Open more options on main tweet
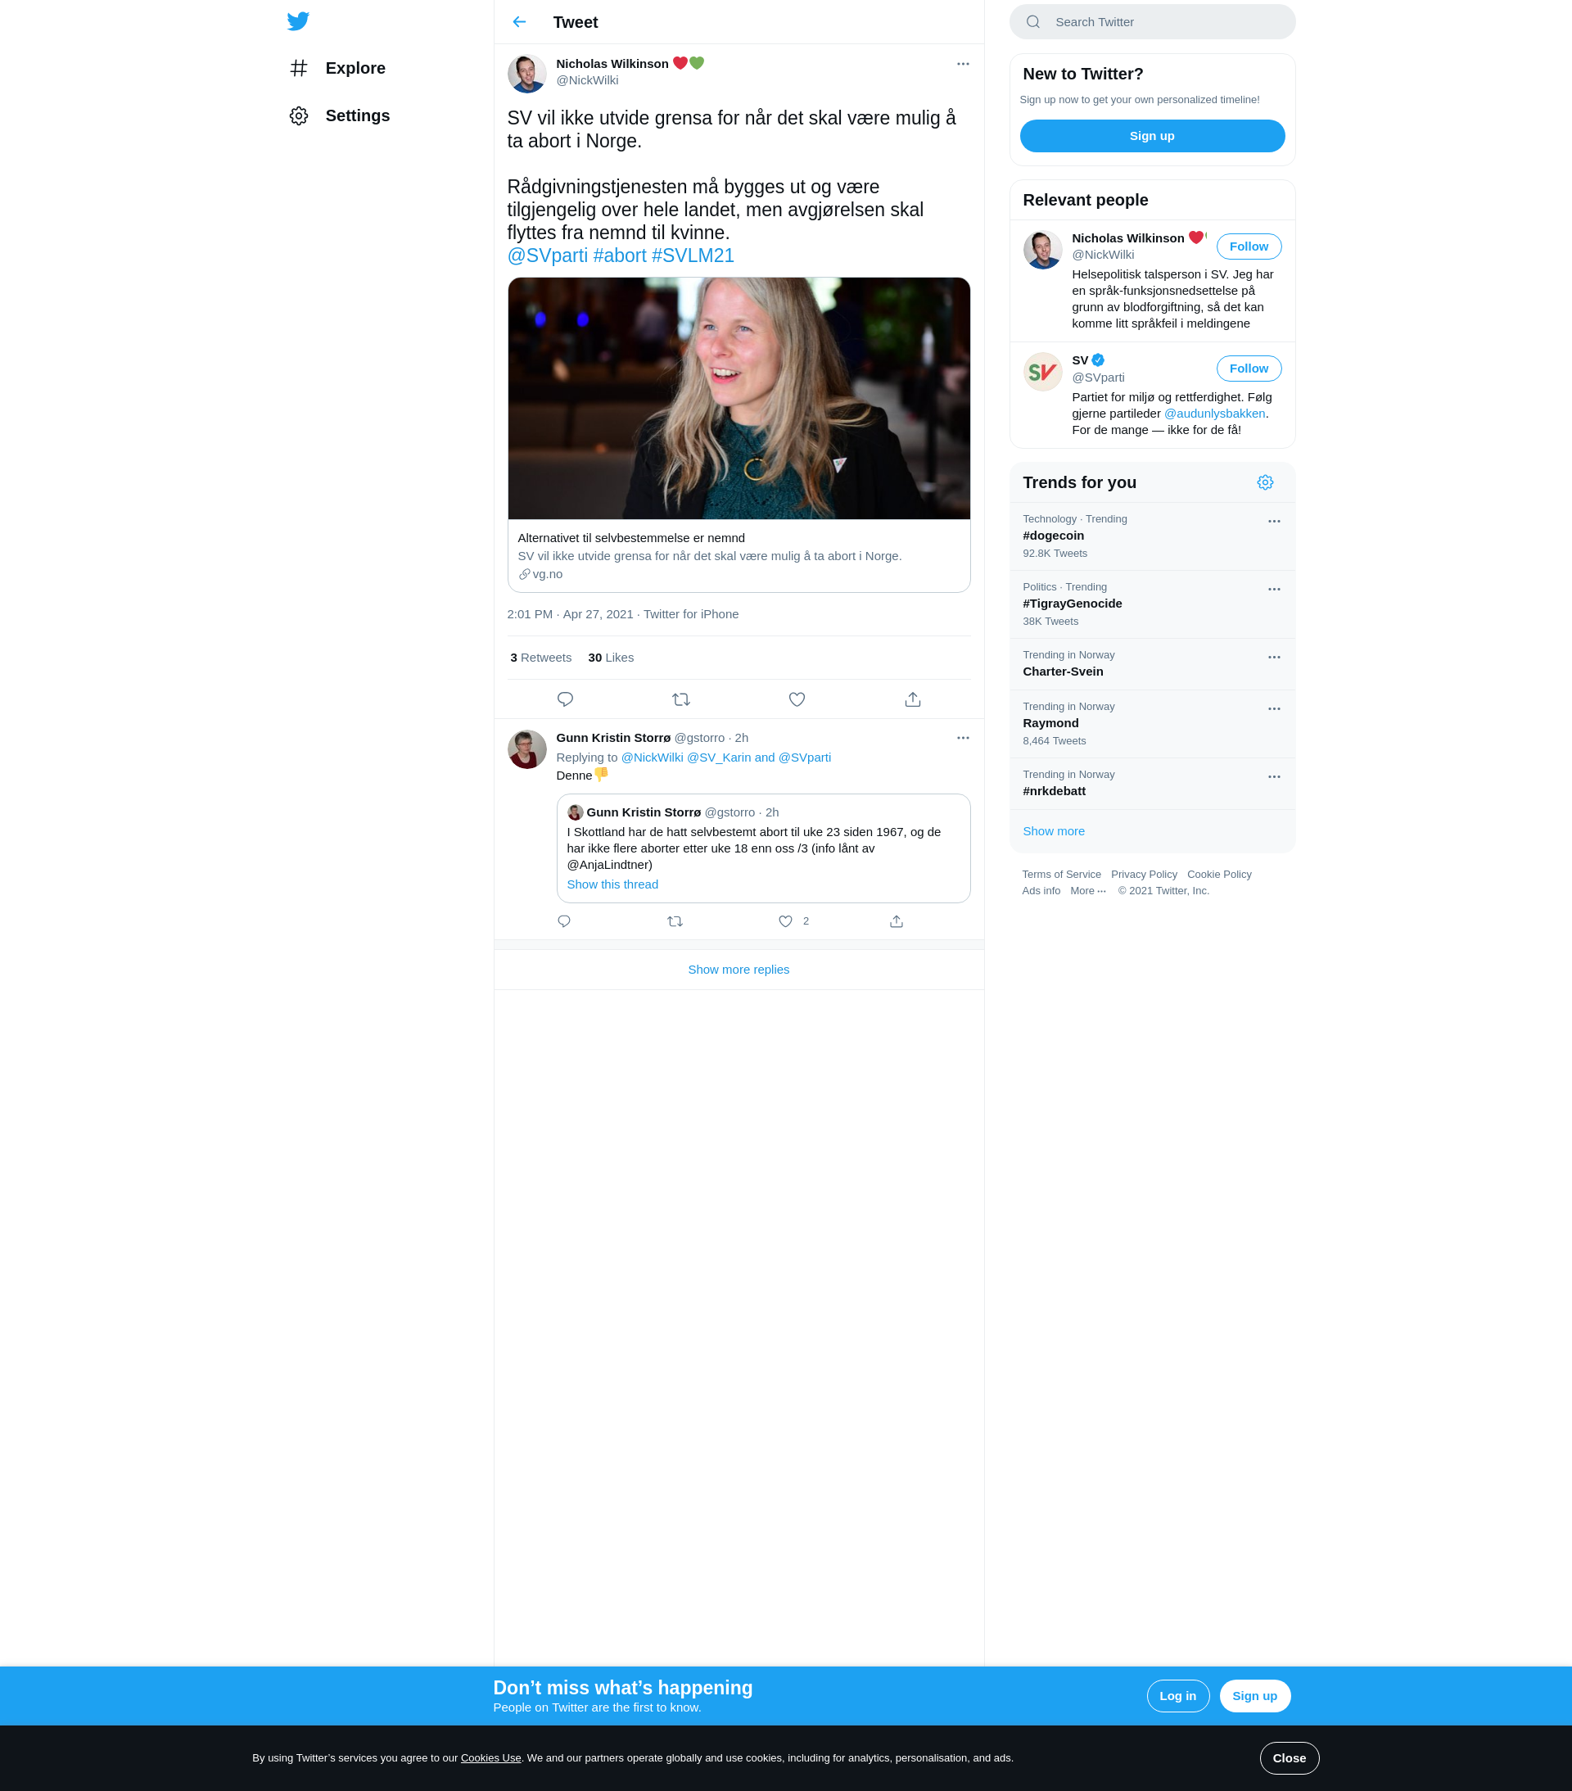The image size is (1572, 1791). click(962, 64)
